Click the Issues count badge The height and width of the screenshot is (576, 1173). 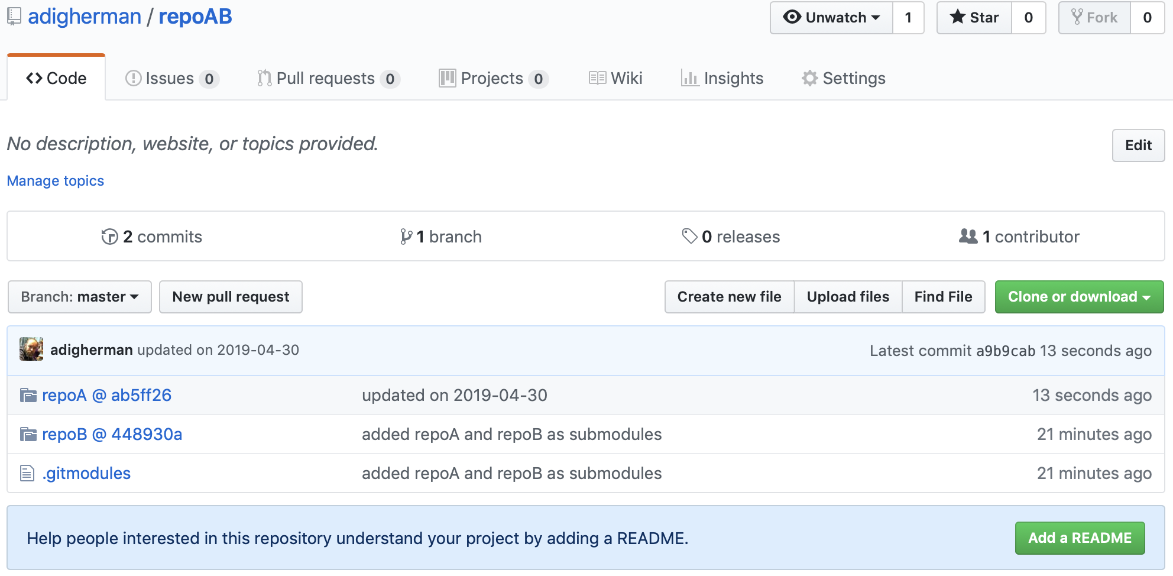[x=209, y=79]
